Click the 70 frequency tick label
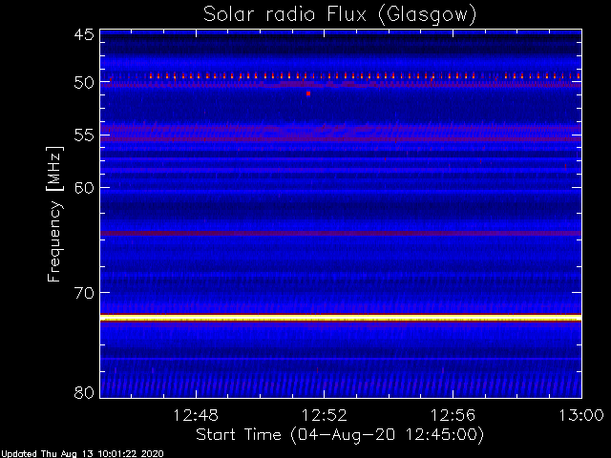Image resolution: width=611 pixels, height=458 pixels. coord(84,293)
